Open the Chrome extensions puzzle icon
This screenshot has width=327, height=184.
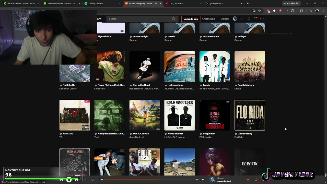(x=293, y=11)
